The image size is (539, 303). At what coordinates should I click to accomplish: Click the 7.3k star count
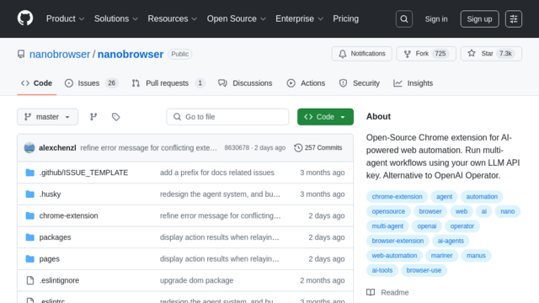pyautogui.click(x=505, y=54)
